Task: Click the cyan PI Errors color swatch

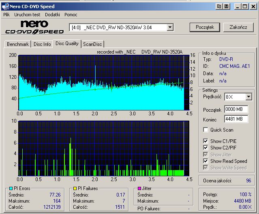Action: [x=11, y=188]
